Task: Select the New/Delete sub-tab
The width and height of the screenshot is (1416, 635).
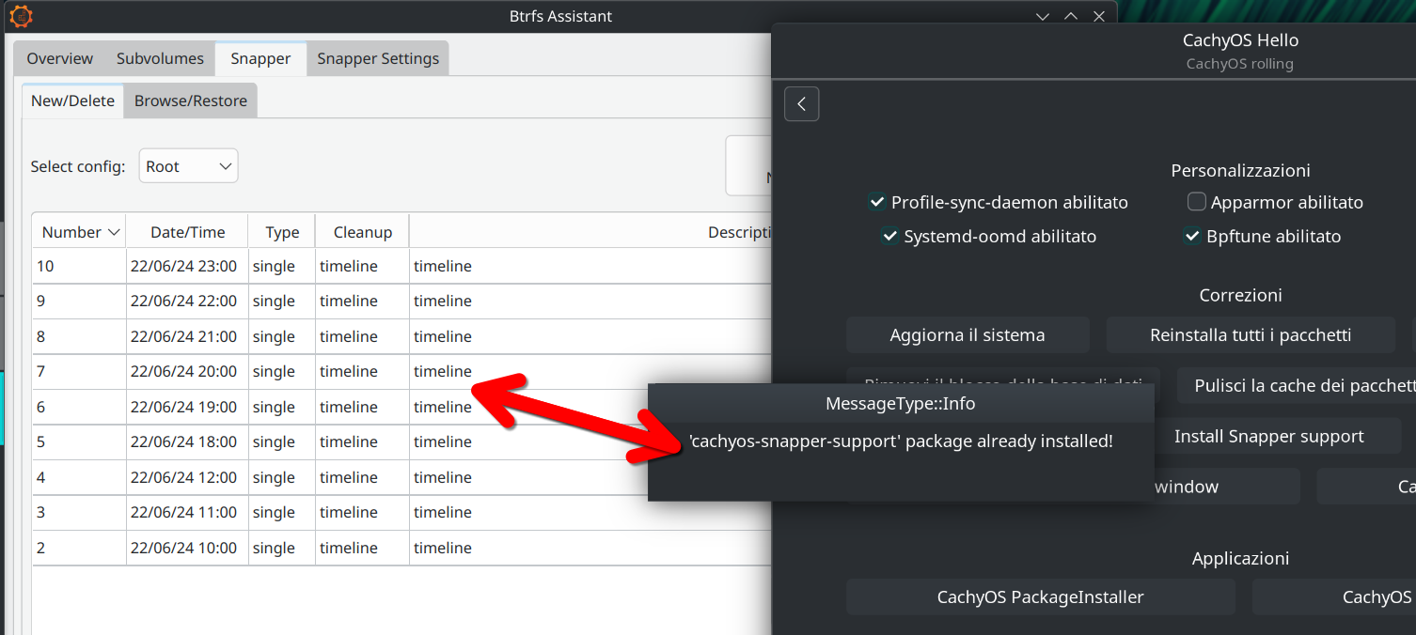Action: (72, 101)
